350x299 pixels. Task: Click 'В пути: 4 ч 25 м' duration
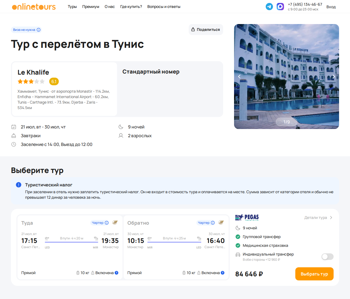click(174, 238)
